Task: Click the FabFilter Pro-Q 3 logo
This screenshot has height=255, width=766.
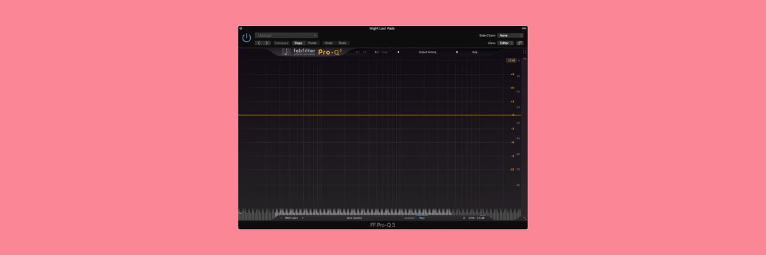Action: pyautogui.click(x=313, y=52)
